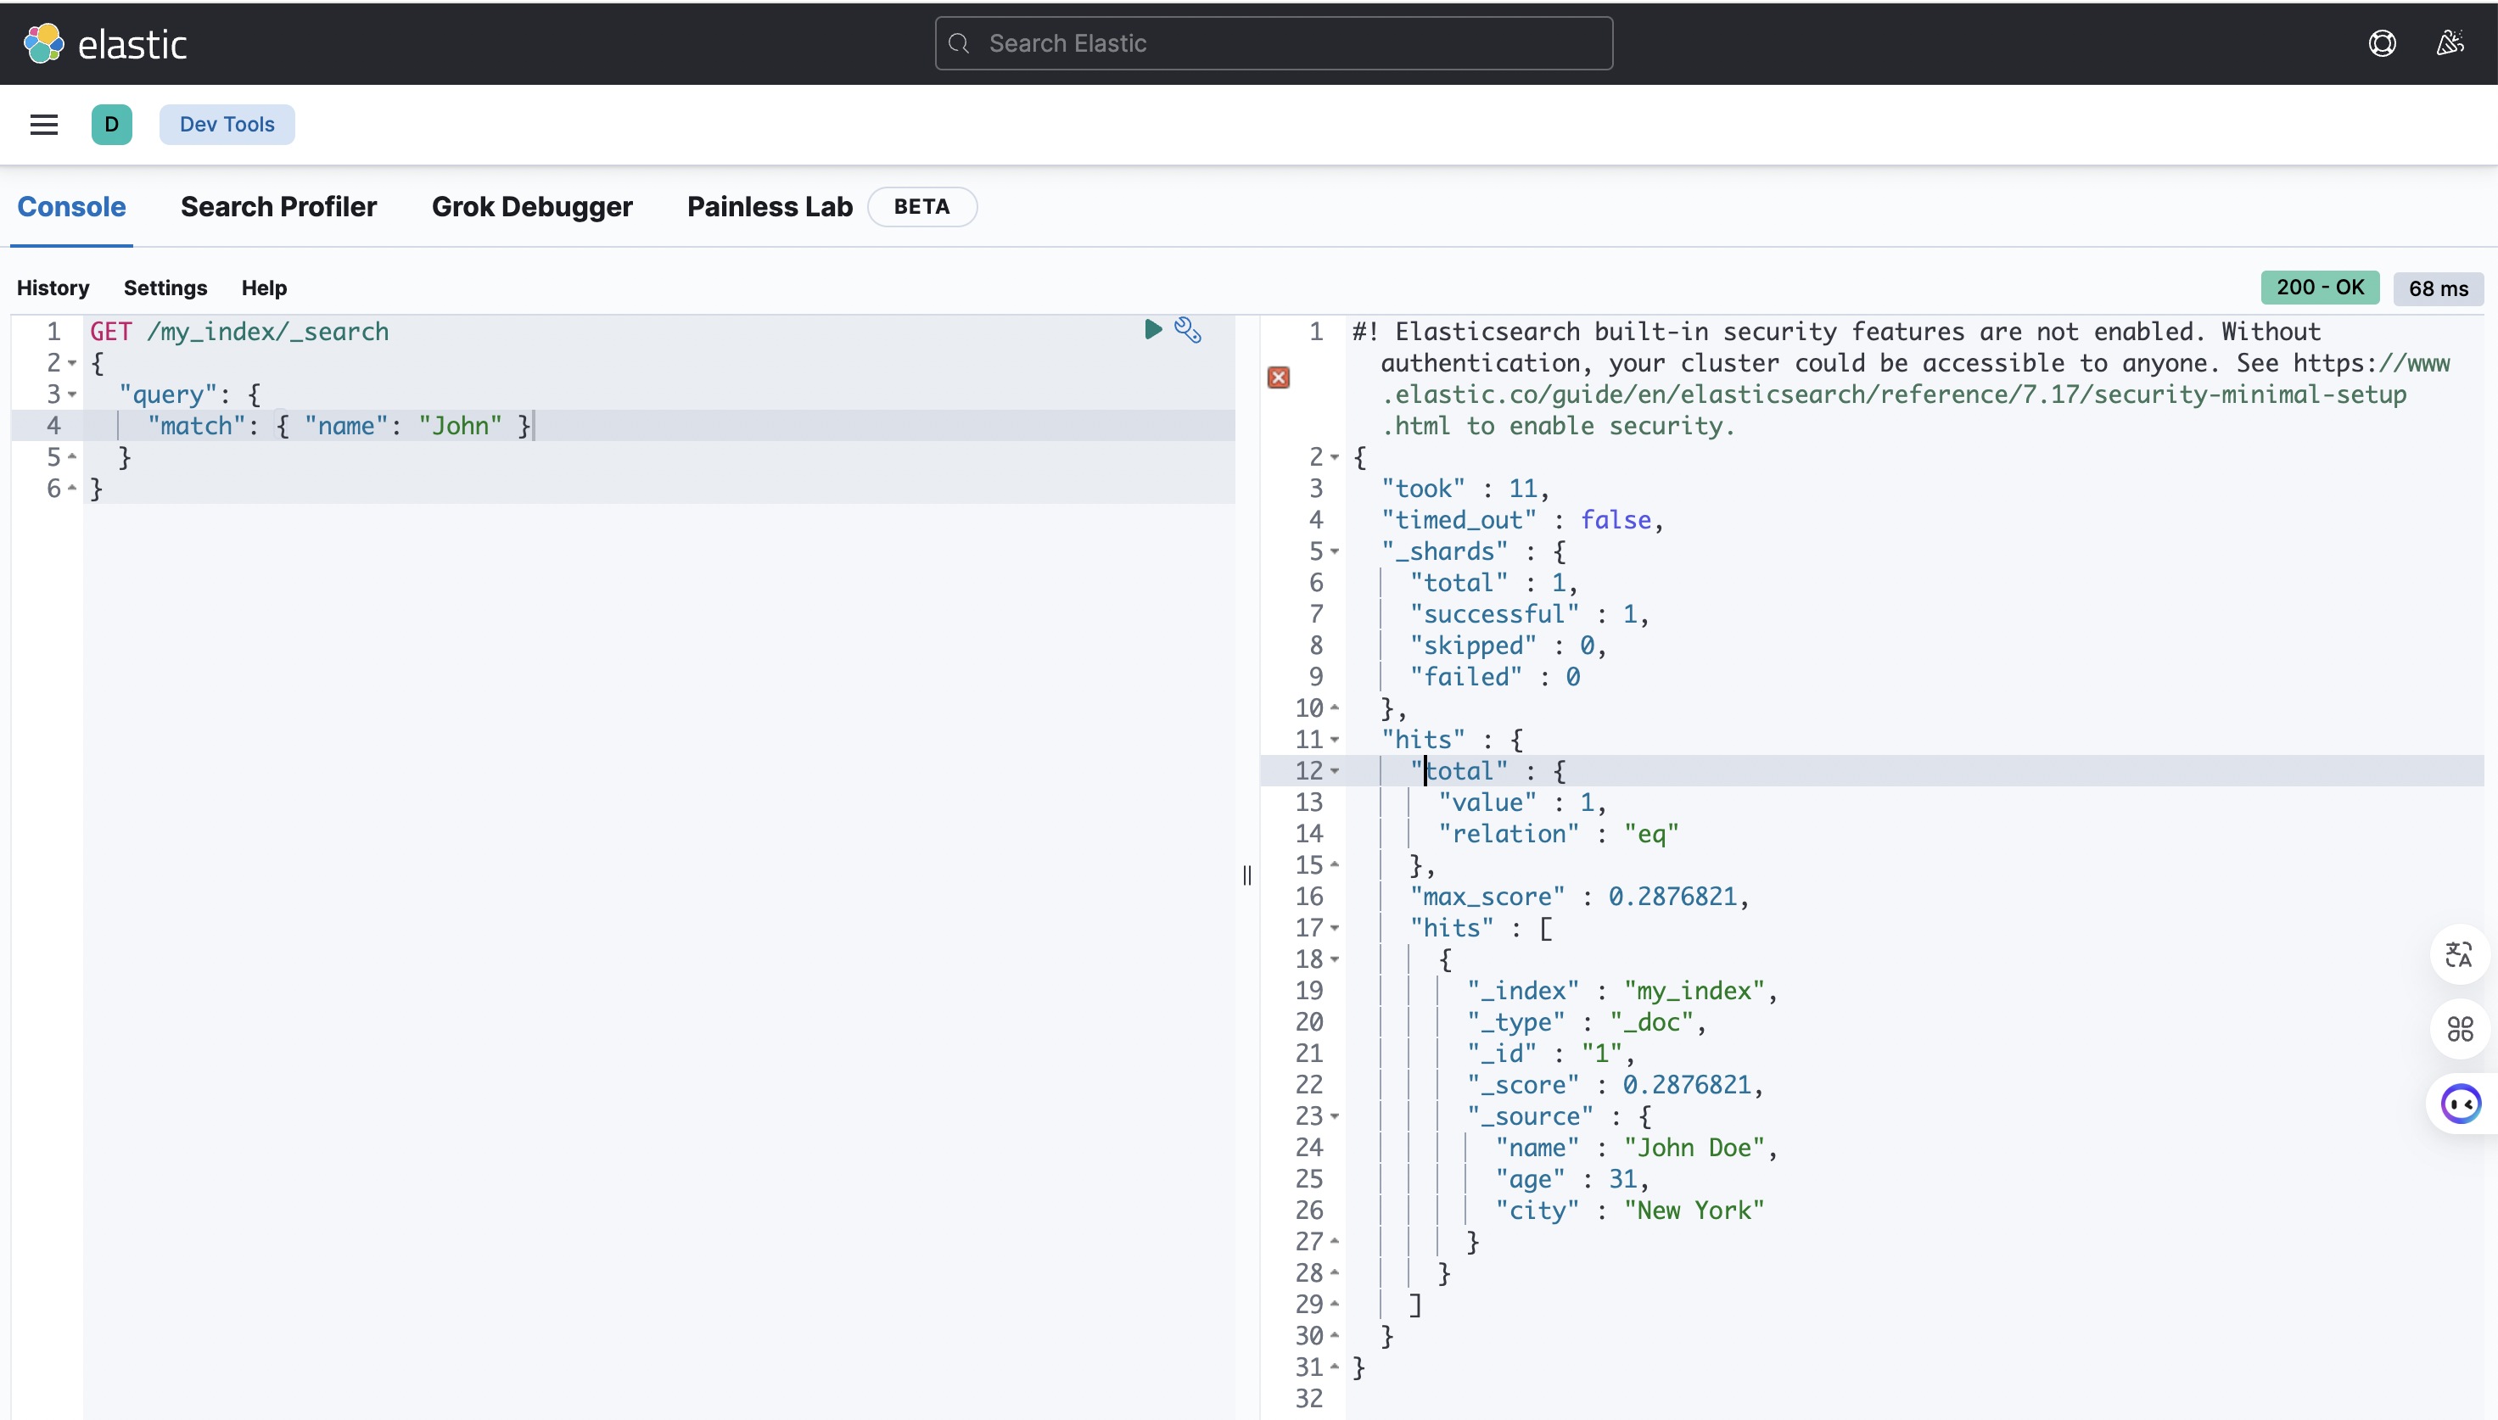Screen dimensions: 2498x1420
Task: Click the D space avatar
Action: (111, 124)
